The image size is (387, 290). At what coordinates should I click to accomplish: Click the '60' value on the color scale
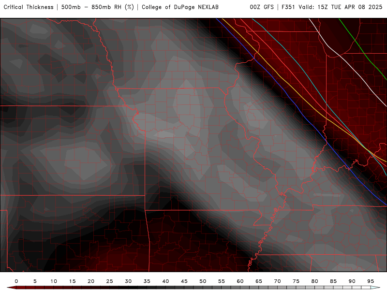point(240,281)
